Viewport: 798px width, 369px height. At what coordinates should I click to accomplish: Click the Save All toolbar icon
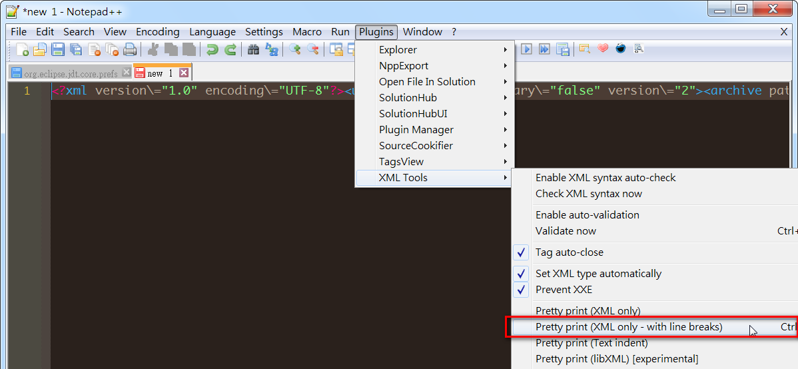pyautogui.click(x=76, y=49)
